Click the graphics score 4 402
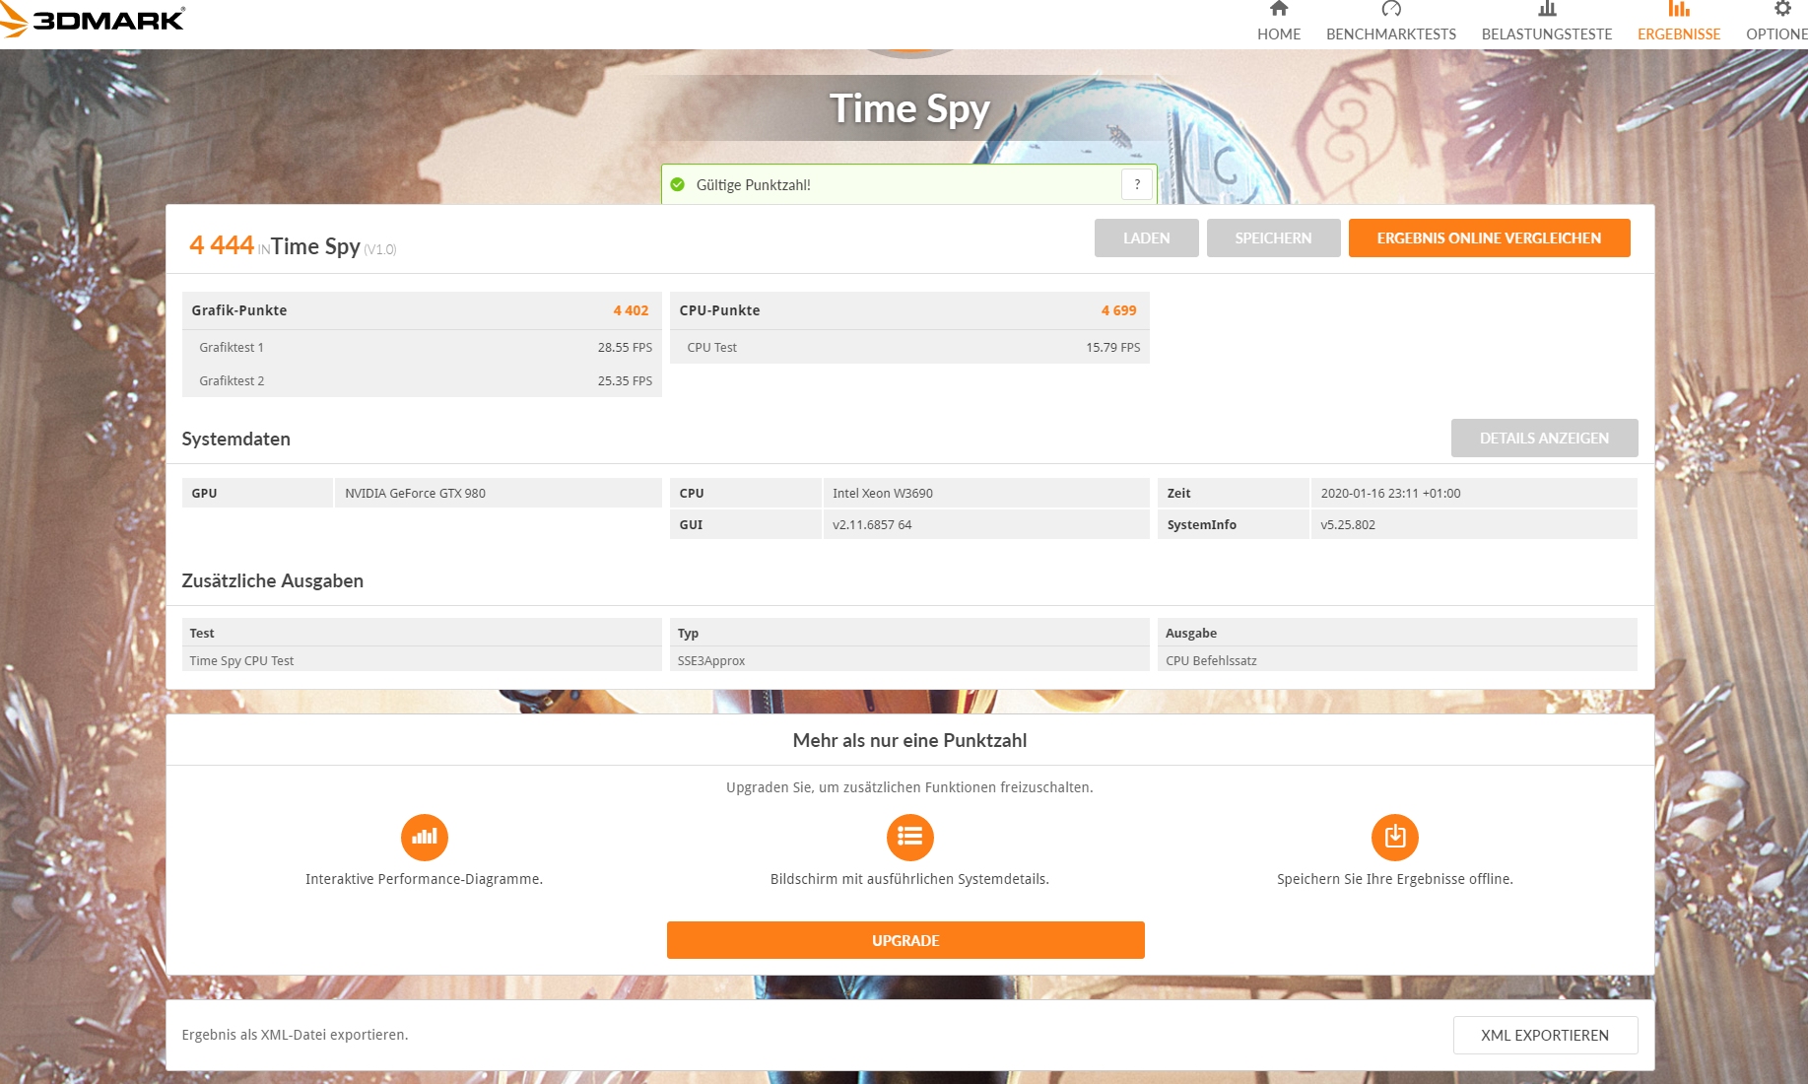 point(631,310)
